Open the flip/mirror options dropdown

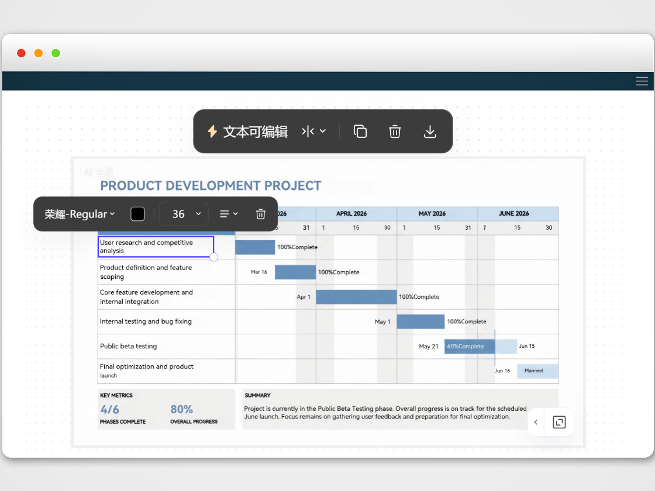pyautogui.click(x=313, y=132)
